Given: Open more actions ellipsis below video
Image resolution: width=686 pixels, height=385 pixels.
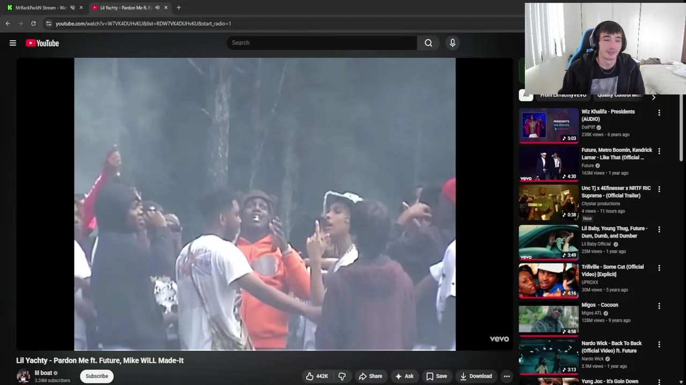Looking at the screenshot, I should 506,376.
